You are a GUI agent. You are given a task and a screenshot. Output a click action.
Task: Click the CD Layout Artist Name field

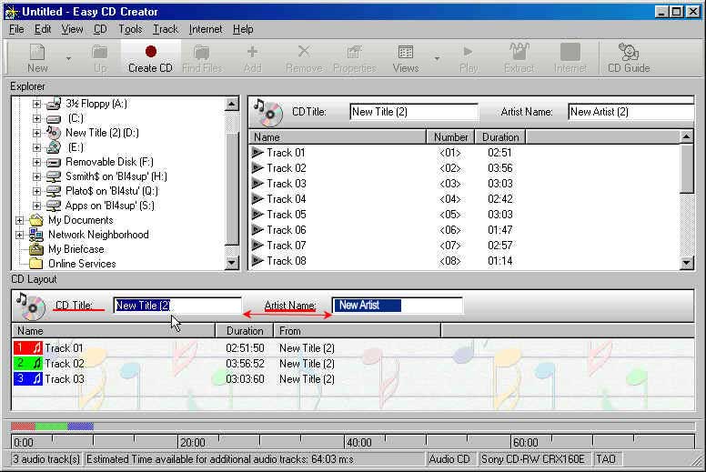[397, 306]
